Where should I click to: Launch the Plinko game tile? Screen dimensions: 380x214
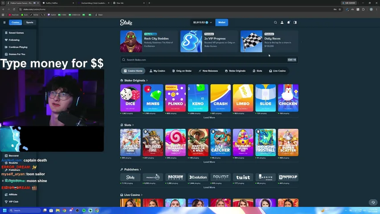pos(176,98)
